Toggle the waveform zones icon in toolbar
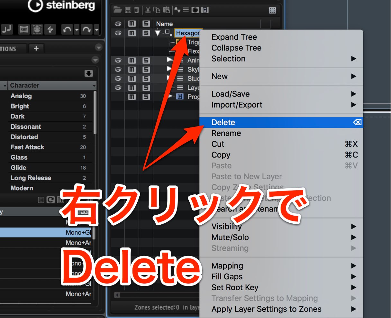The height and width of the screenshot is (318, 391). [177, 10]
